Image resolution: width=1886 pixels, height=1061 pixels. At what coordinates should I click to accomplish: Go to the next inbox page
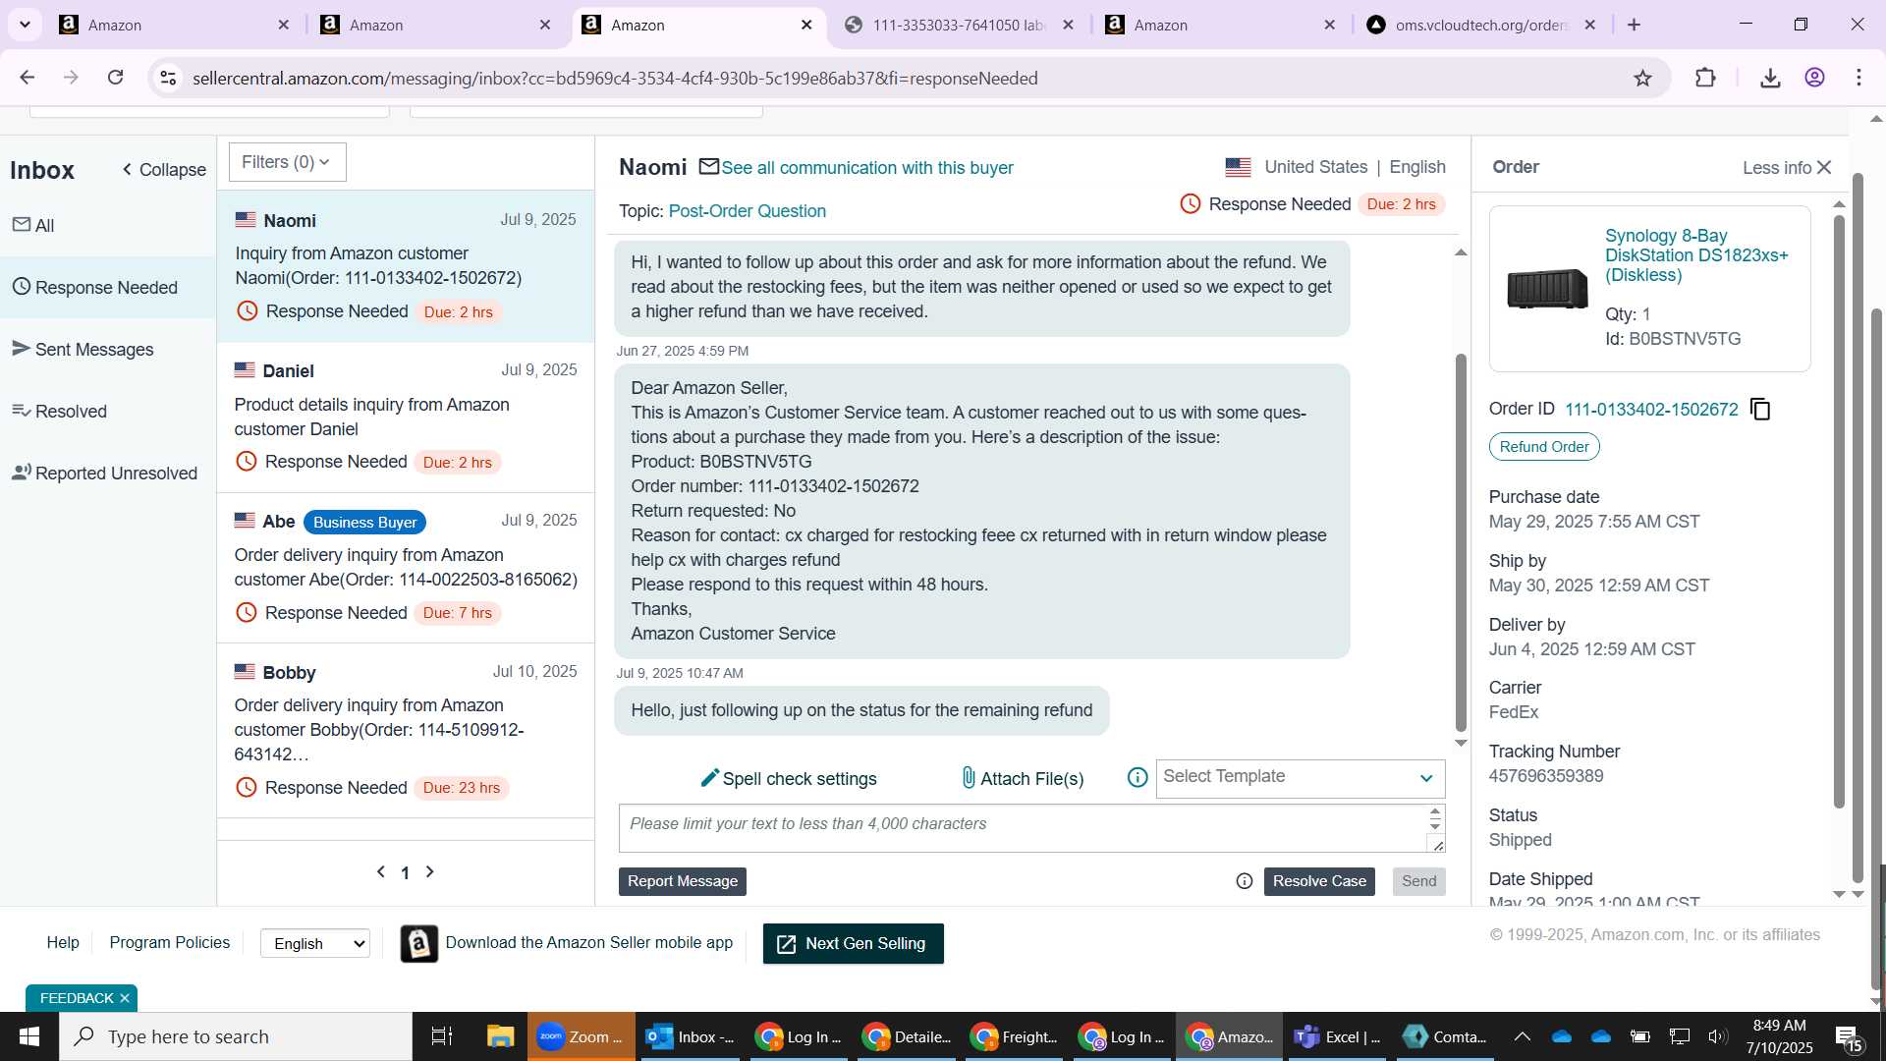pyautogui.click(x=429, y=871)
